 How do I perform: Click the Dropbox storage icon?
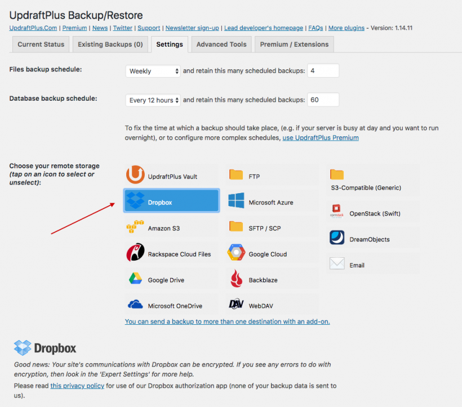click(x=135, y=200)
